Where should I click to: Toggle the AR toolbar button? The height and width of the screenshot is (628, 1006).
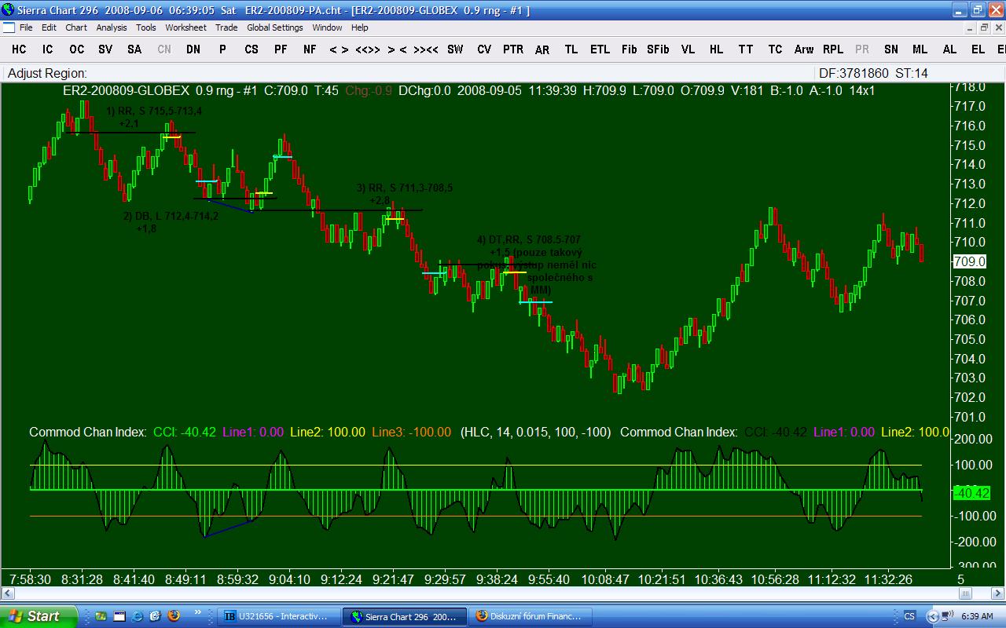click(x=542, y=49)
